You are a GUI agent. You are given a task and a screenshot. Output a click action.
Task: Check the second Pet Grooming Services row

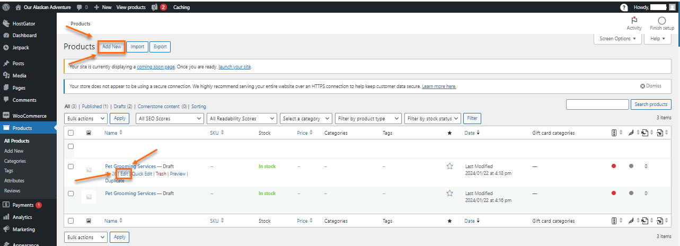click(70, 194)
